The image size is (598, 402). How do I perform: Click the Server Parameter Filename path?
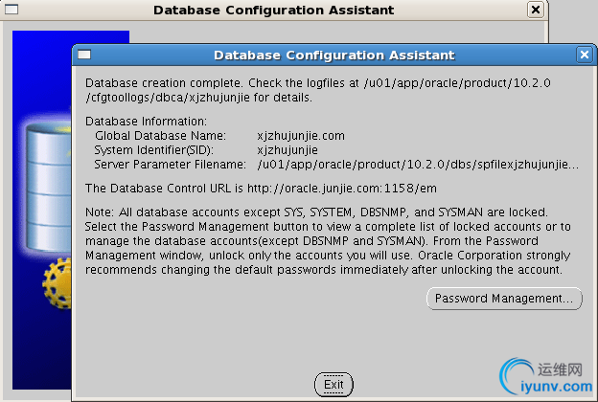[x=418, y=165]
